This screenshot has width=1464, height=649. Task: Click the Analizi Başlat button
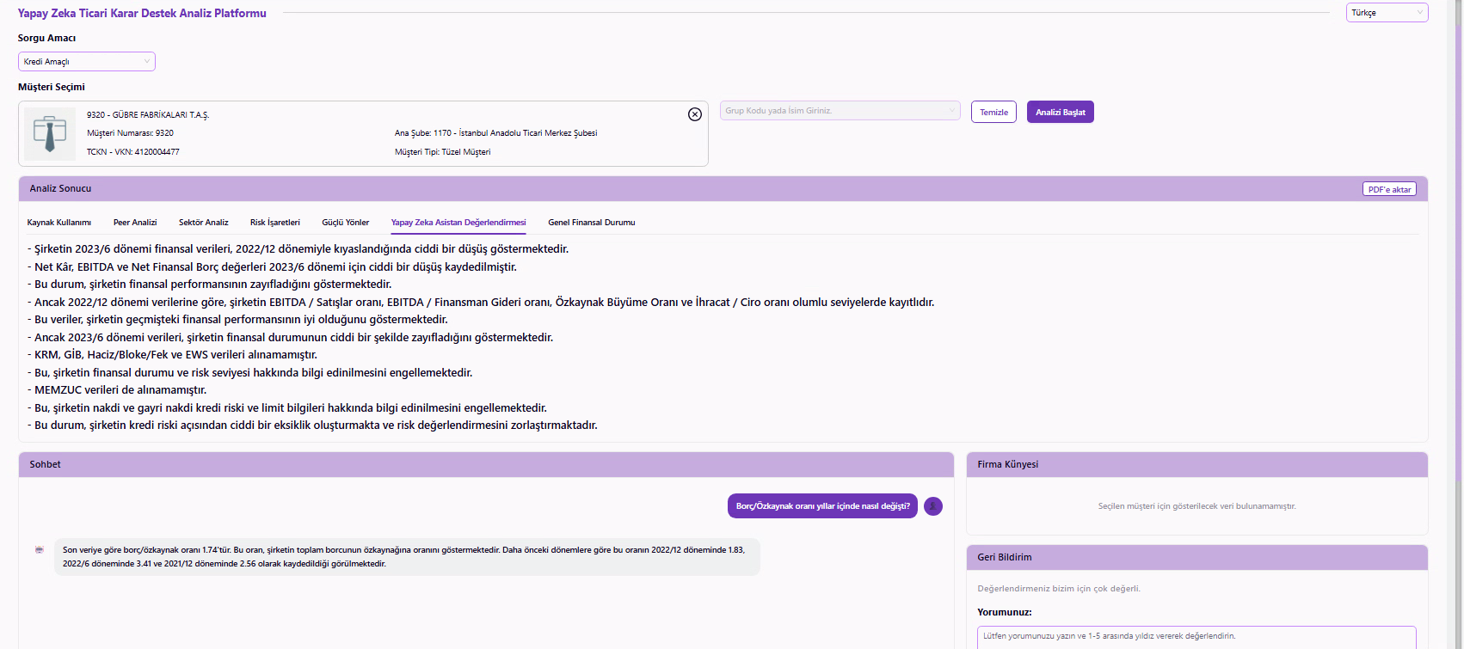pos(1060,113)
